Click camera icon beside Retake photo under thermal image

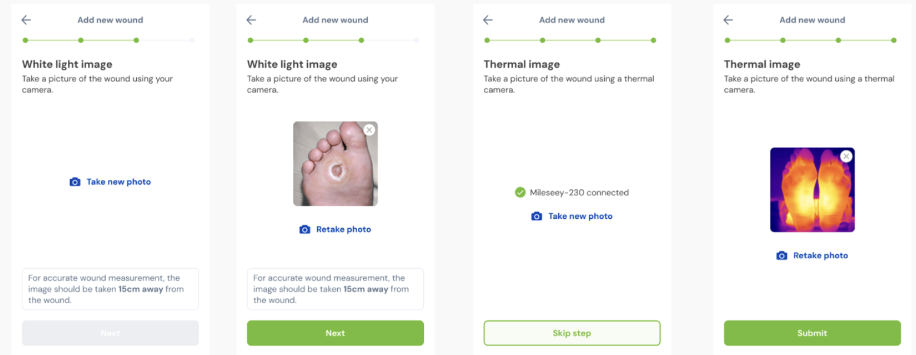tap(782, 255)
